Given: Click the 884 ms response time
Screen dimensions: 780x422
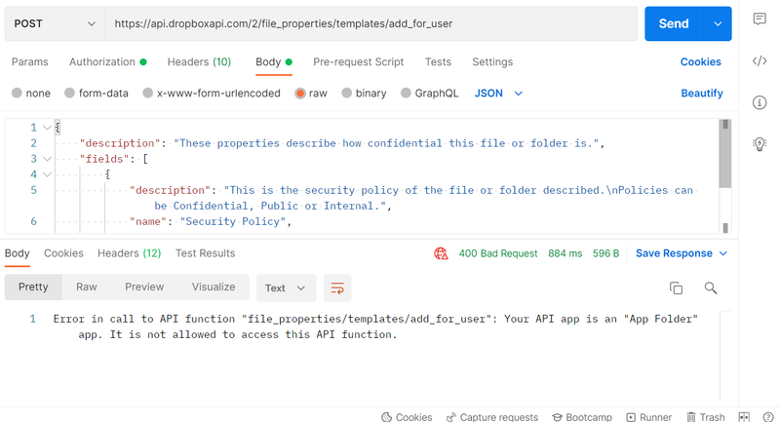Looking at the screenshot, I should point(565,253).
